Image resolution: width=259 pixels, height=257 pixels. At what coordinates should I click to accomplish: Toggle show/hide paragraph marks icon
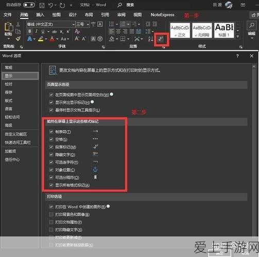[161, 39]
